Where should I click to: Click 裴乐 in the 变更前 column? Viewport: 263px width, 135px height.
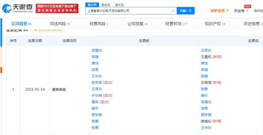tap(95, 108)
